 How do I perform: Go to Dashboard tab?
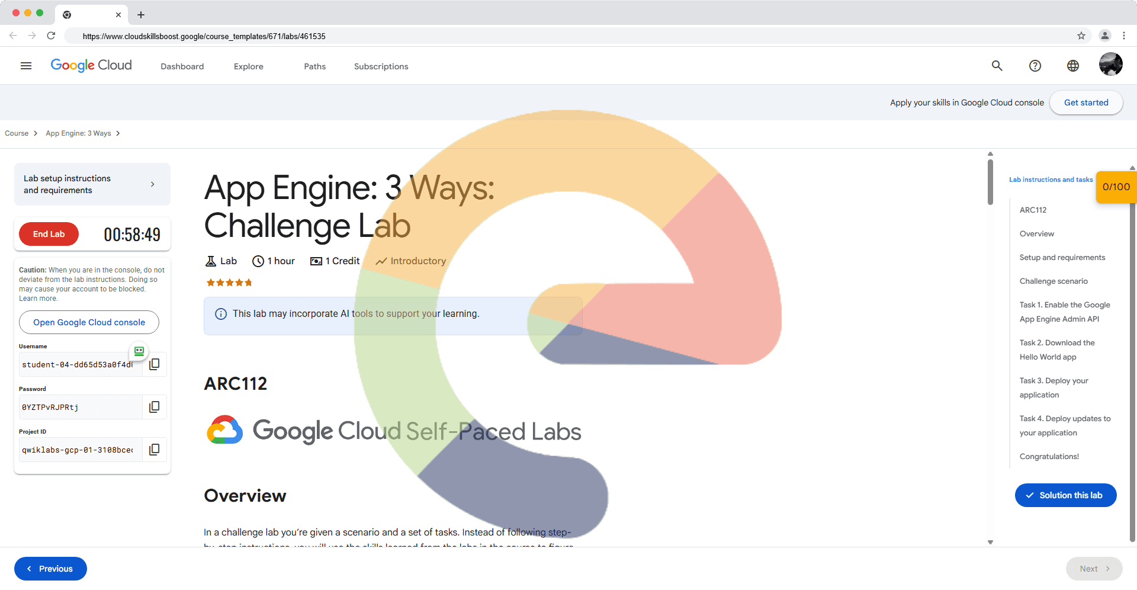click(182, 66)
